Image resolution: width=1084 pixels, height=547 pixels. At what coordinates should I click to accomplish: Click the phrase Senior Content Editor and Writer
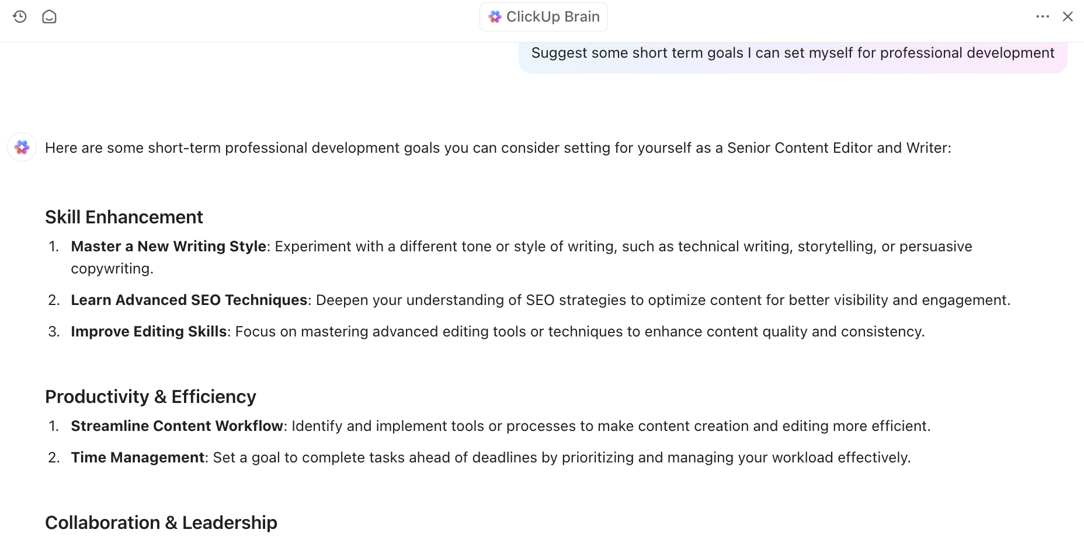[839, 148]
